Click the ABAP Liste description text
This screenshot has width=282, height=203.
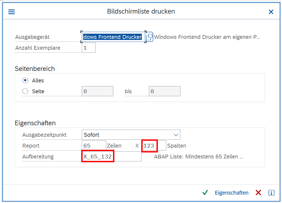(x=198, y=157)
